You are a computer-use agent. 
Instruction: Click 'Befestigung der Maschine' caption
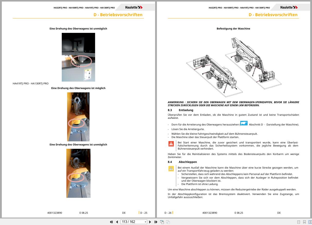pyautogui.click(x=233, y=28)
